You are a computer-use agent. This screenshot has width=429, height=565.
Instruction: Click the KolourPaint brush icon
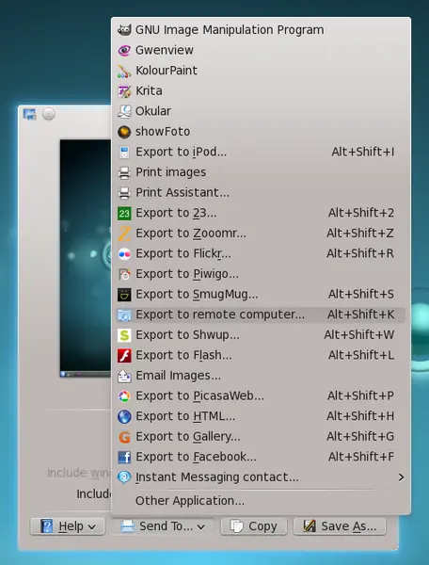[x=124, y=71]
